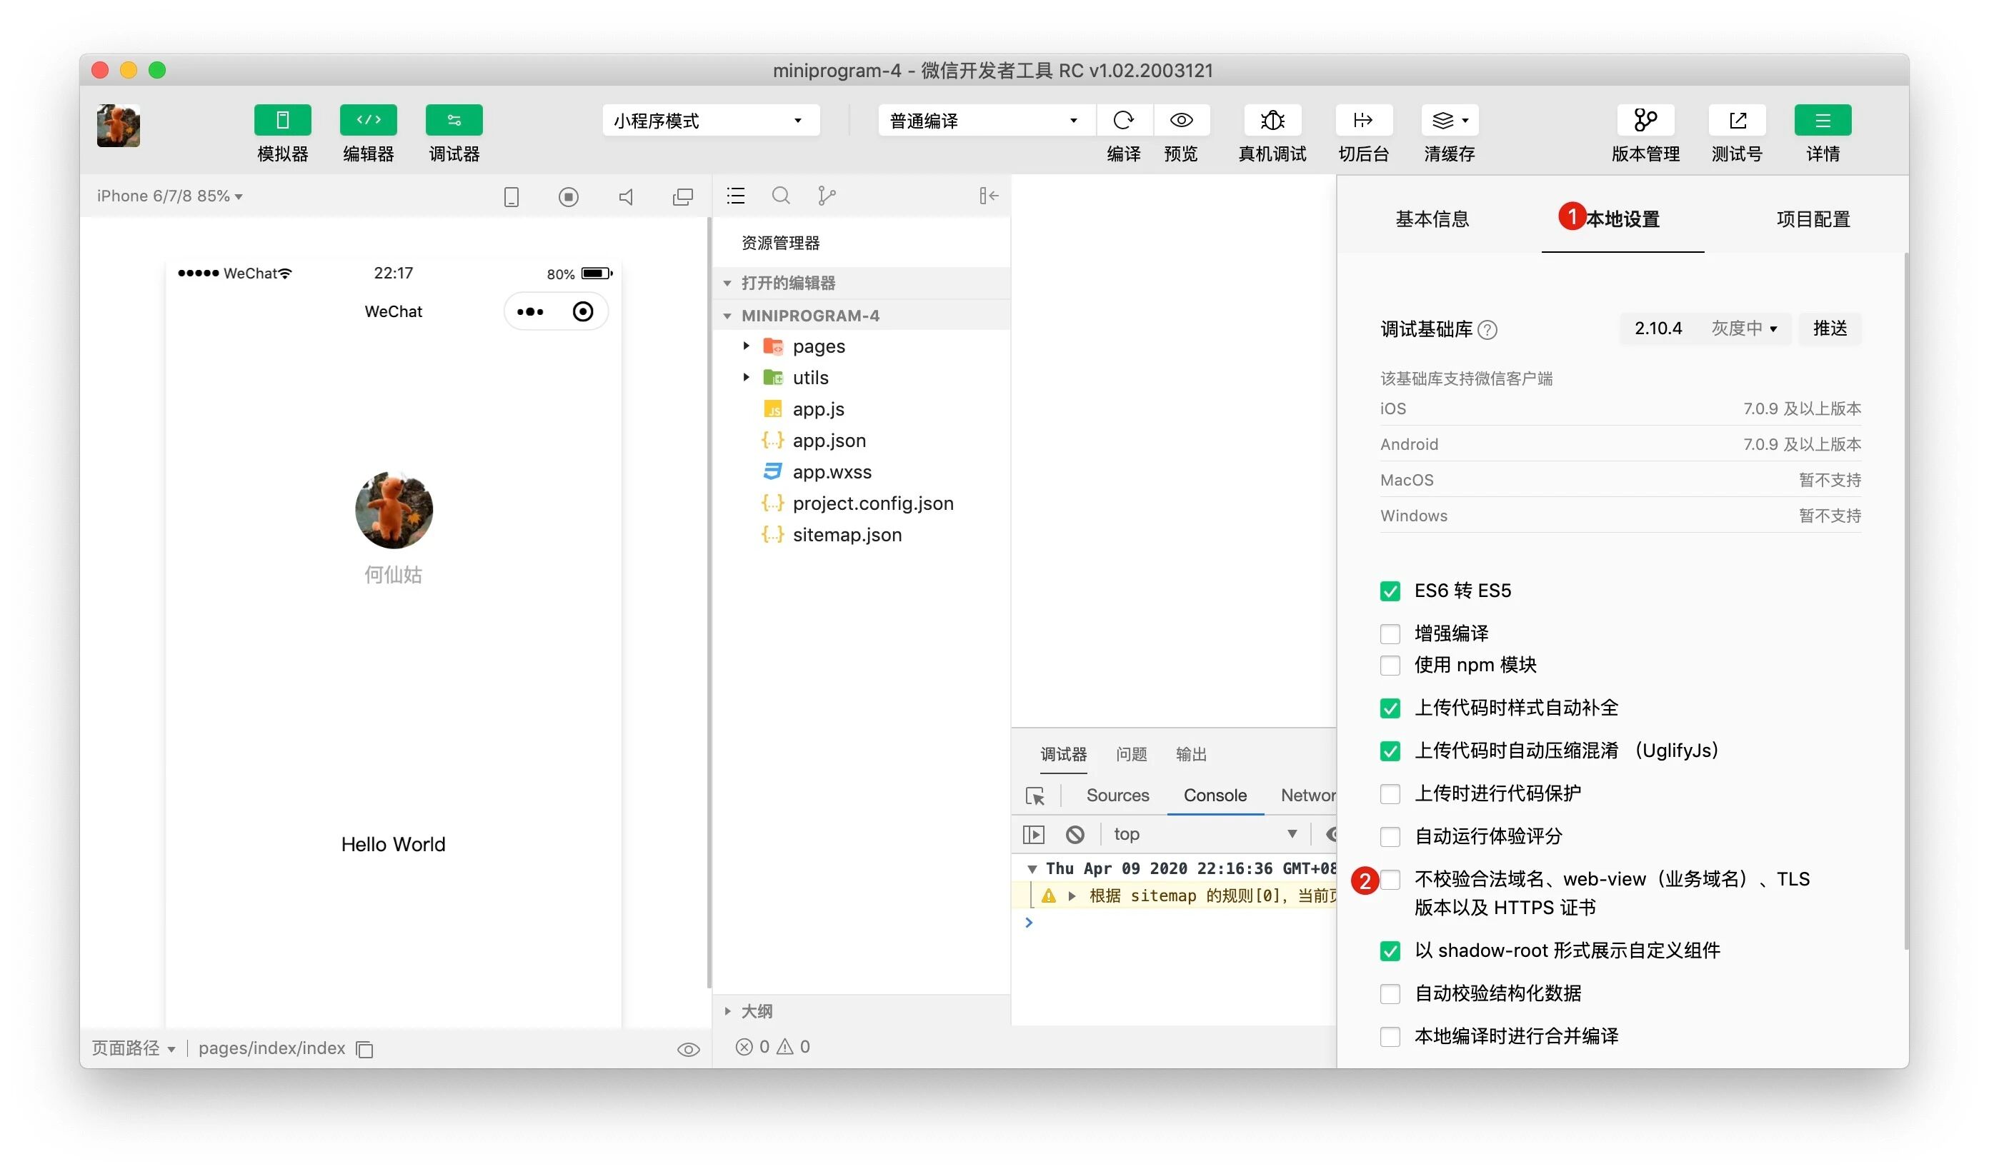Enable 增强编译 checkbox

1390,633
